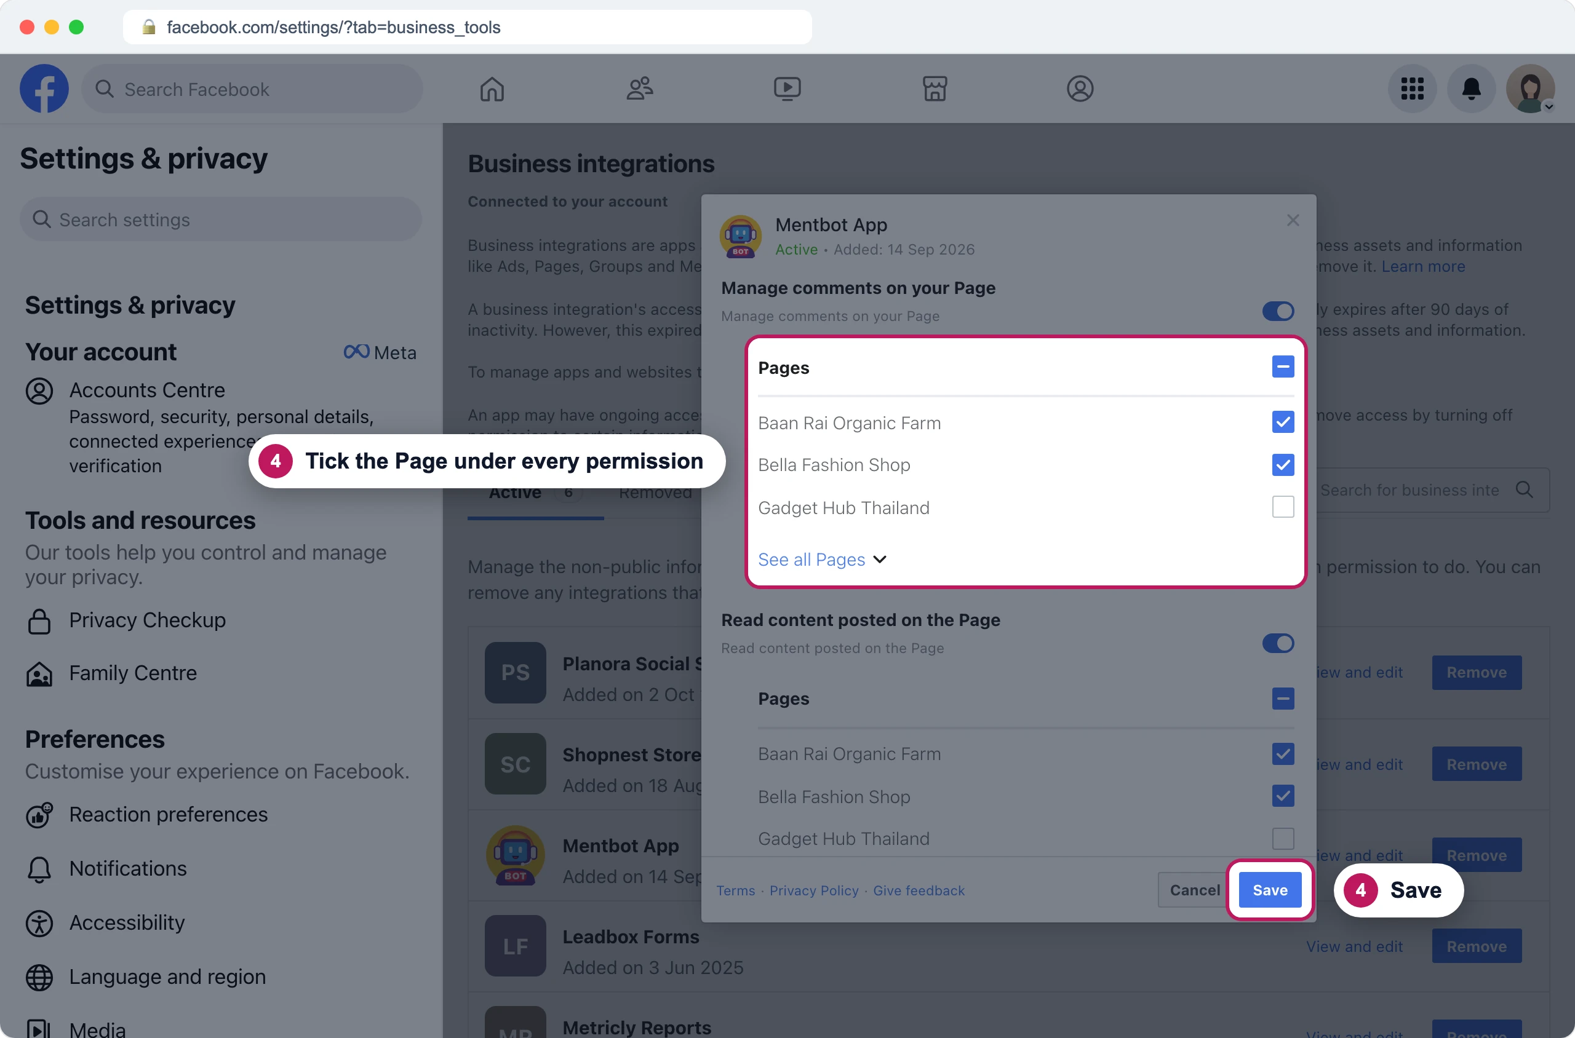
Task: Click the Save button in dialog
Action: coord(1270,890)
